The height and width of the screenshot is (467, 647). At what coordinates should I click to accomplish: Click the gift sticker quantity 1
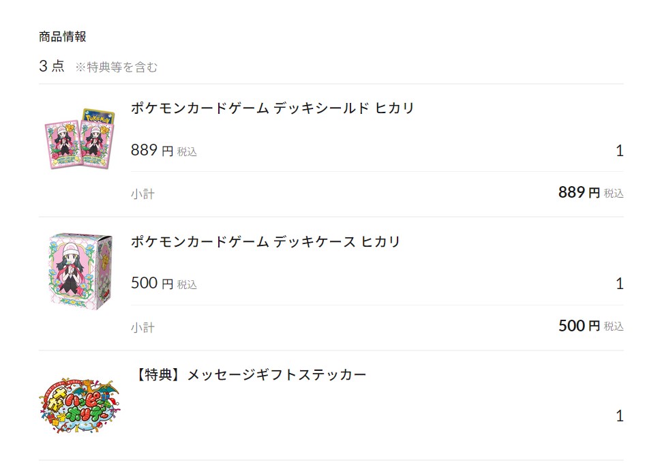619,416
